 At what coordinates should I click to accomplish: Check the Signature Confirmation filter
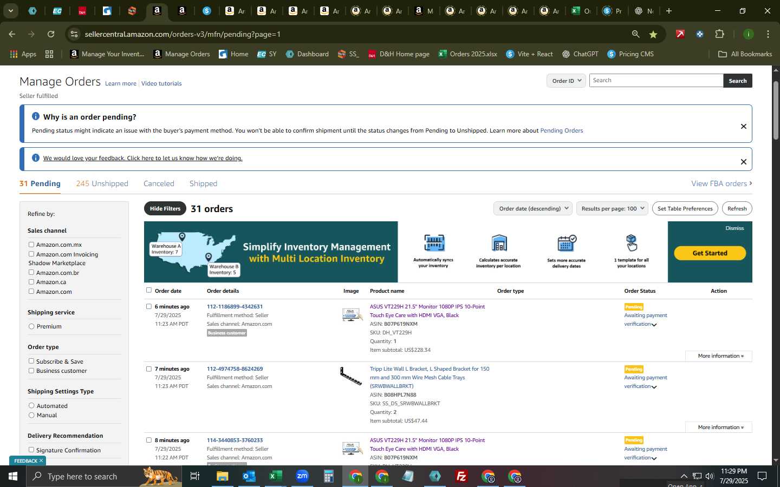[31, 450]
